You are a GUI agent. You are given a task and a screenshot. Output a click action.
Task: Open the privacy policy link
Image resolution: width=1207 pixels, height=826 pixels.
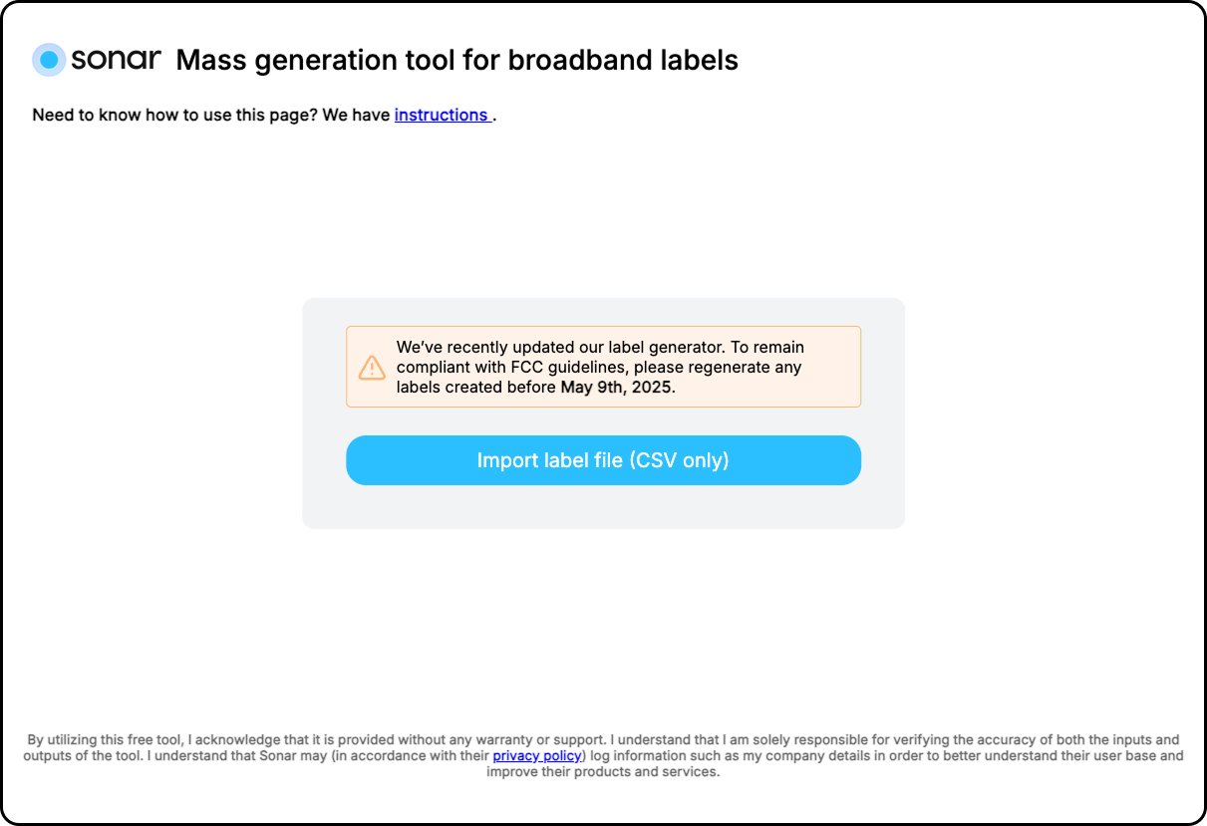coord(537,756)
